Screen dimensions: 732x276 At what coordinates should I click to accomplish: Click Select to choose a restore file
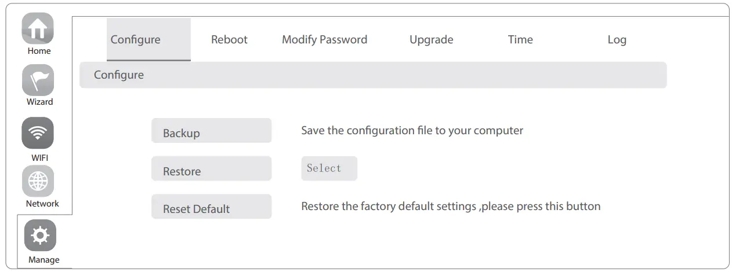[x=329, y=168]
